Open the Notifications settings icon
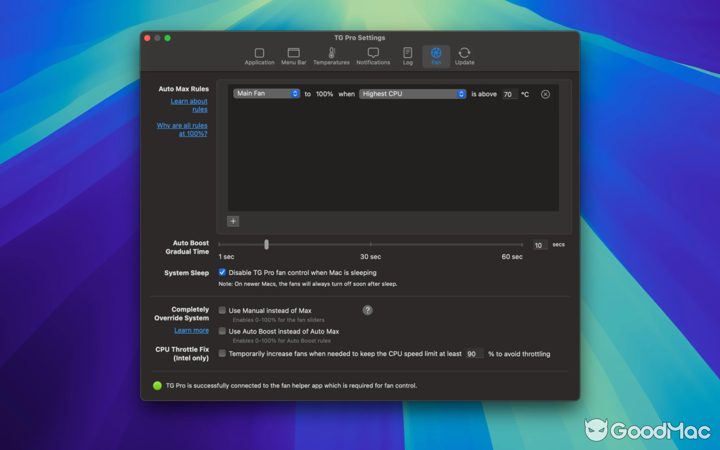The width and height of the screenshot is (720, 450). [373, 56]
